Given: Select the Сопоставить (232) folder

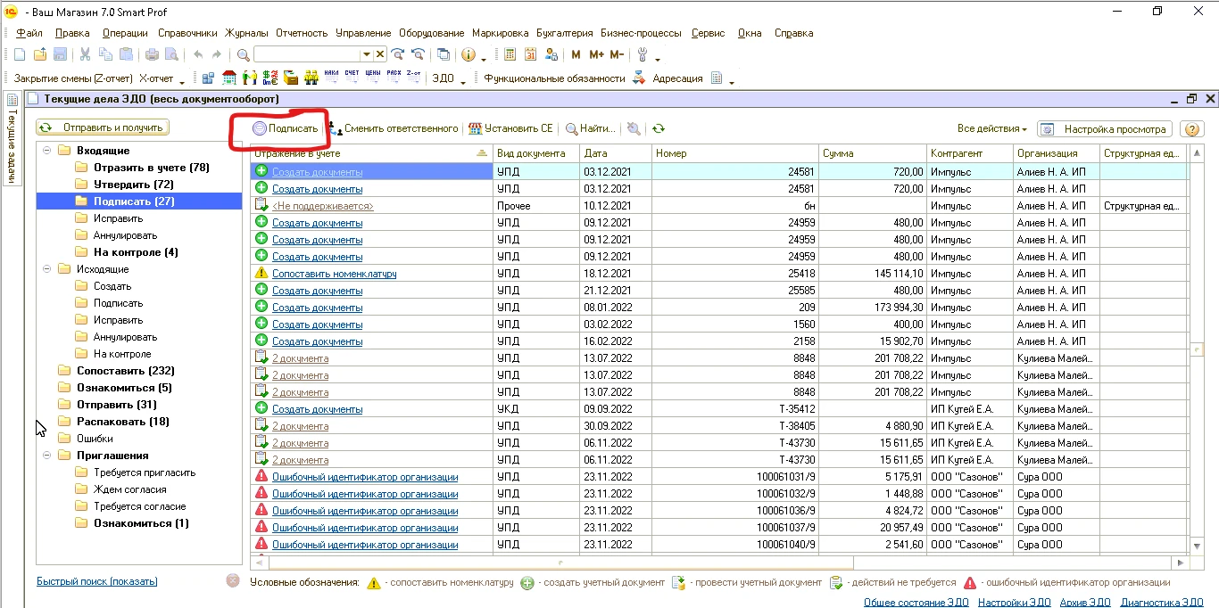Looking at the screenshot, I should [x=125, y=371].
